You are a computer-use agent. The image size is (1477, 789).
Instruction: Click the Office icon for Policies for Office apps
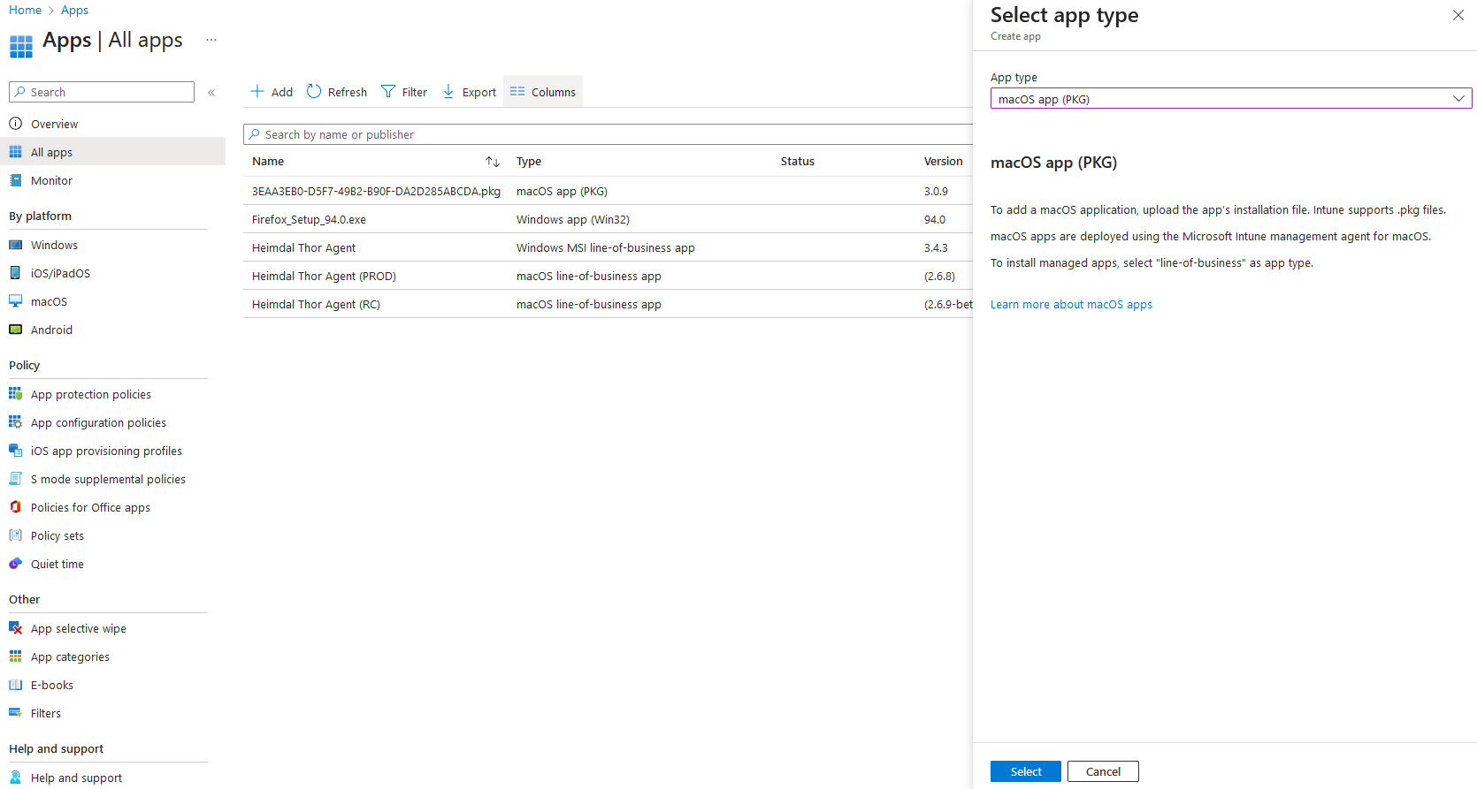tap(16, 507)
